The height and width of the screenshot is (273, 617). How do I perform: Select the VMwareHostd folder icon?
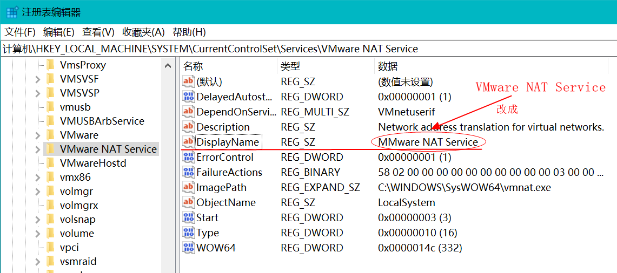[50, 163]
